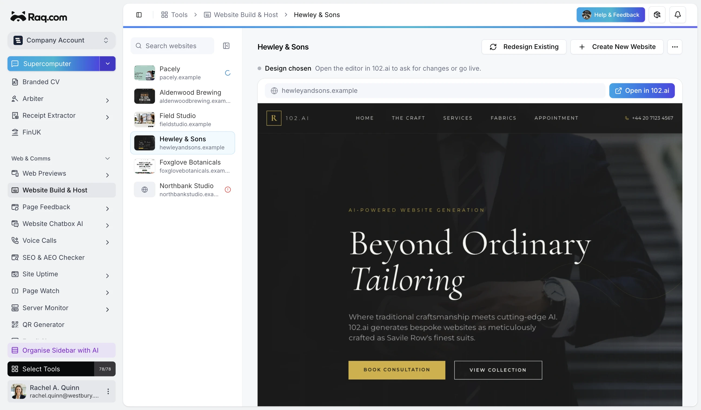Expand the Site Uptime chevron

click(x=107, y=276)
